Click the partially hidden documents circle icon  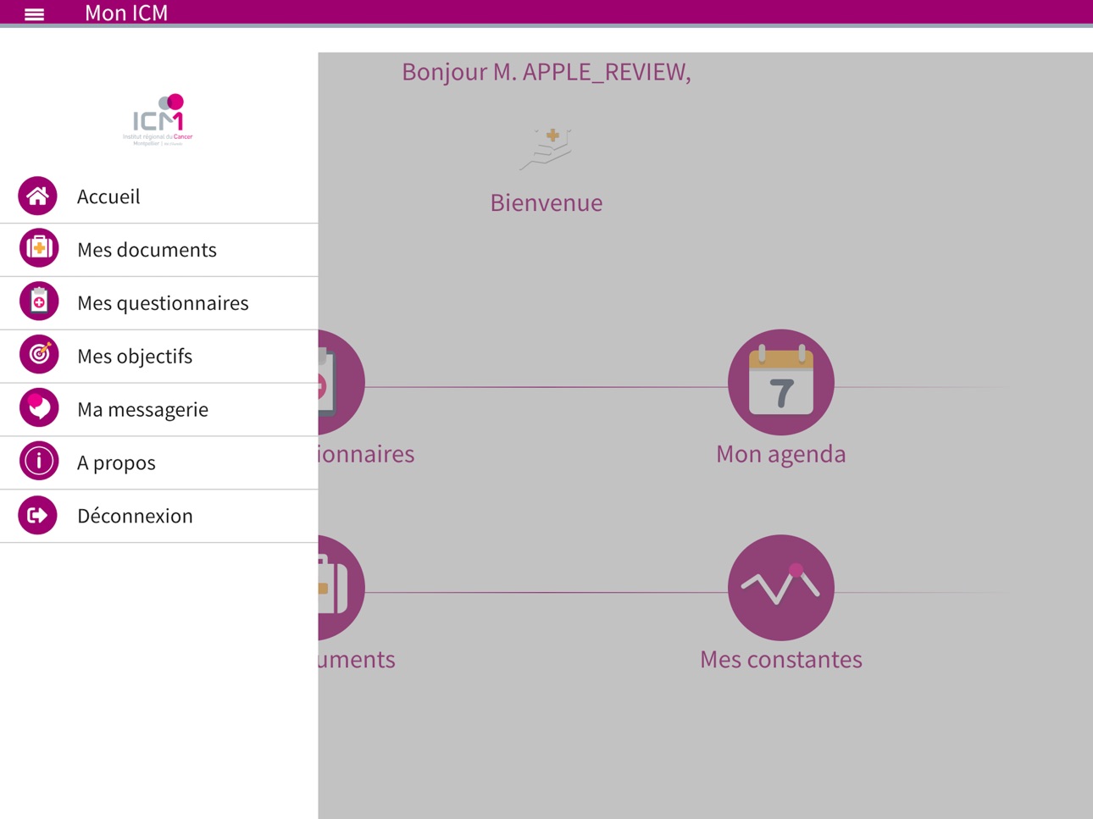point(341,587)
